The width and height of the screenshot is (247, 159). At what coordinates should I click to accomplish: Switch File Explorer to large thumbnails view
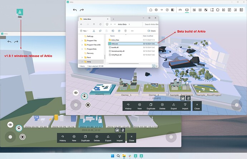[156, 66]
